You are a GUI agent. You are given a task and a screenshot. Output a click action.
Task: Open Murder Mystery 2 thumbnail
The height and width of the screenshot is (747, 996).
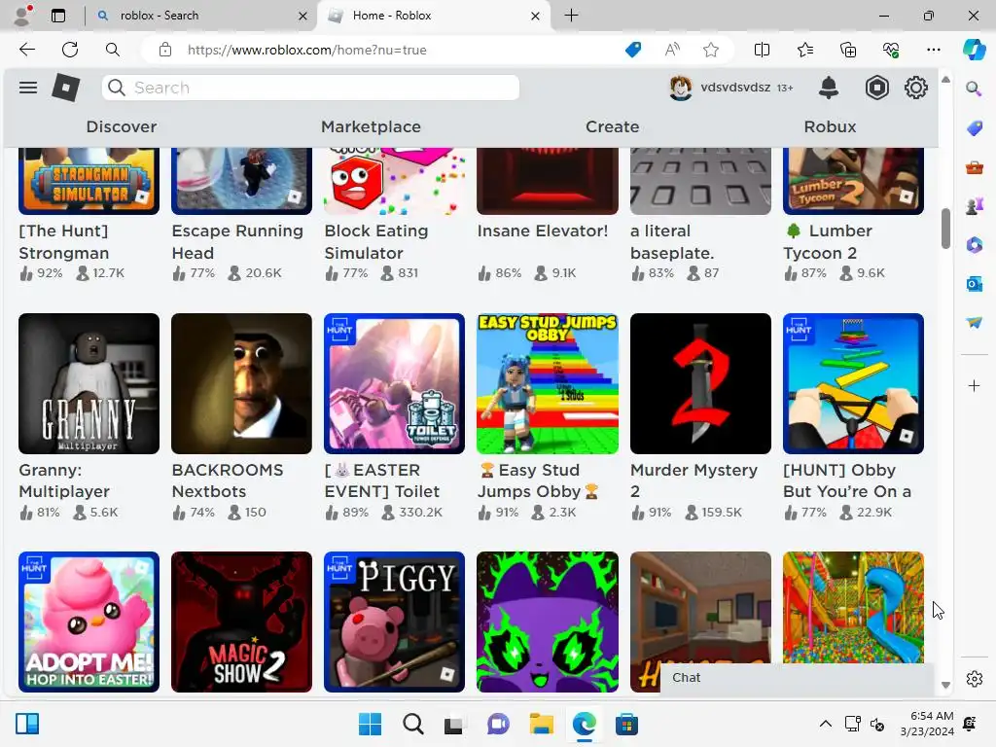[x=700, y=383]
